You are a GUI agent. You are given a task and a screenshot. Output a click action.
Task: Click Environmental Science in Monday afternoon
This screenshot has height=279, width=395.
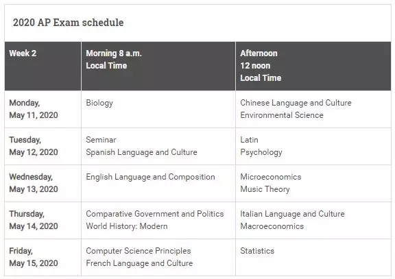point(282,115)
